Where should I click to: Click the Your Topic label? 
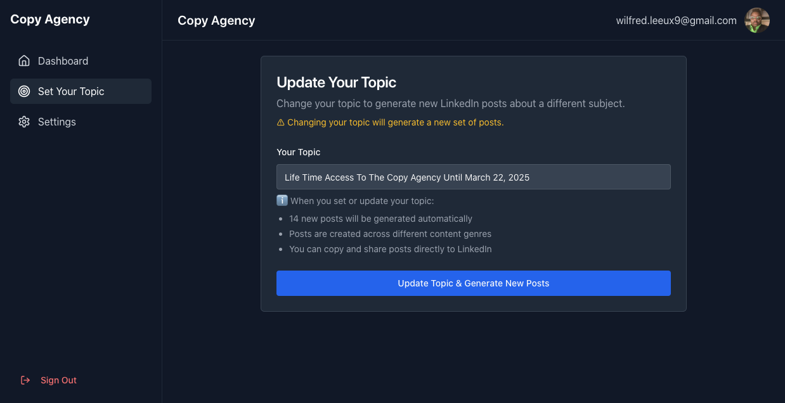pos(298,152)
